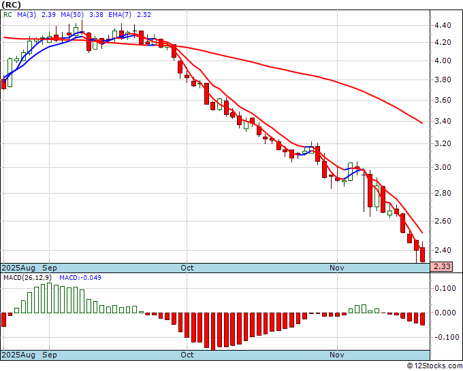The image size is (463, 371).
Task: Click the 3.40 price axis label
Action: tap(443, 121)
